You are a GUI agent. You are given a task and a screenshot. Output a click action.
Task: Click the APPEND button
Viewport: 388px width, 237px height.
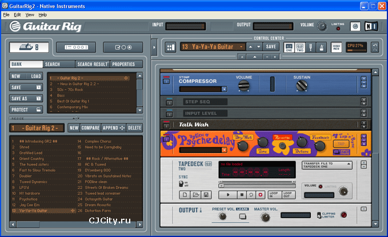114,128
